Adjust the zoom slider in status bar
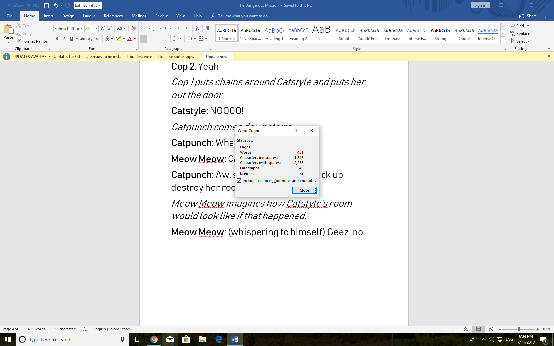The height and width of the screenshot is (346, 554). click(x=519, y=329)
